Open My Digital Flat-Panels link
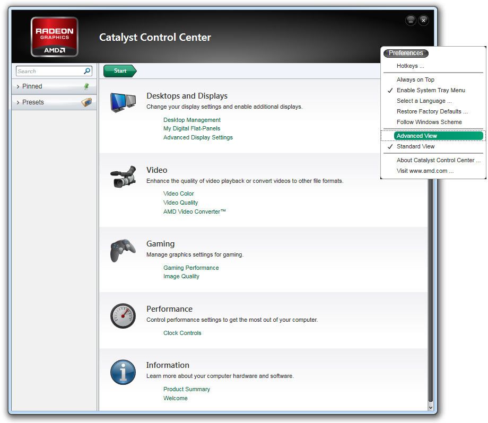The width and height of the screenshot is (488, 423). point(191,128)
